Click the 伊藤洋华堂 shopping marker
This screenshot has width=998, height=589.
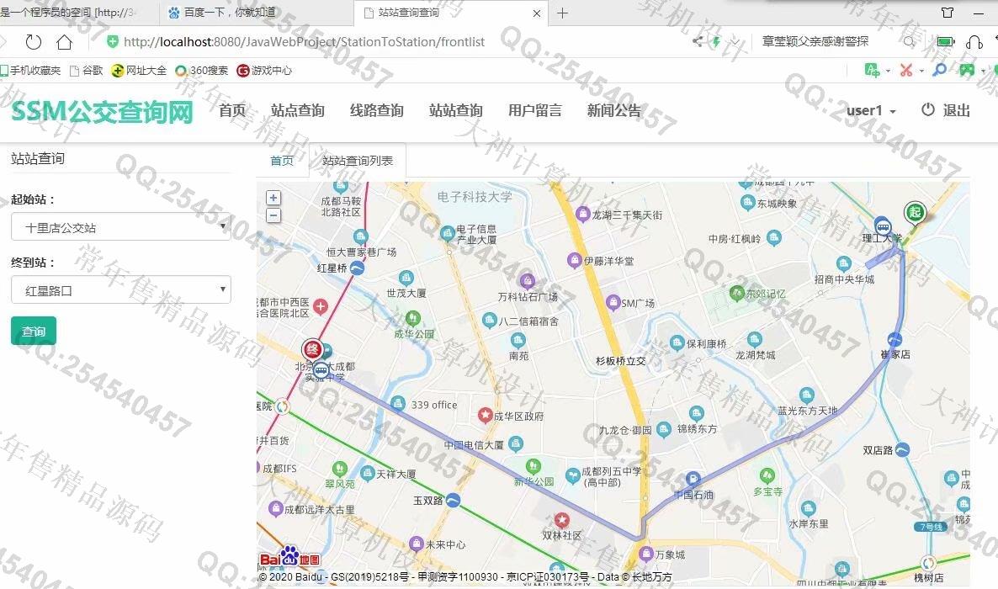click(574, 260)
